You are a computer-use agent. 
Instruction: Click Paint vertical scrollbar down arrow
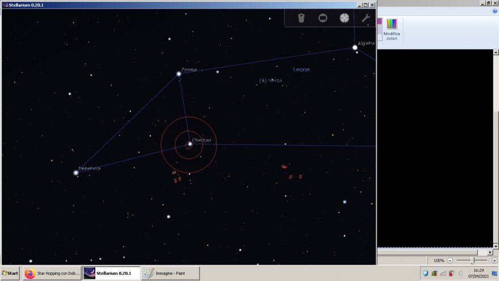496,246
